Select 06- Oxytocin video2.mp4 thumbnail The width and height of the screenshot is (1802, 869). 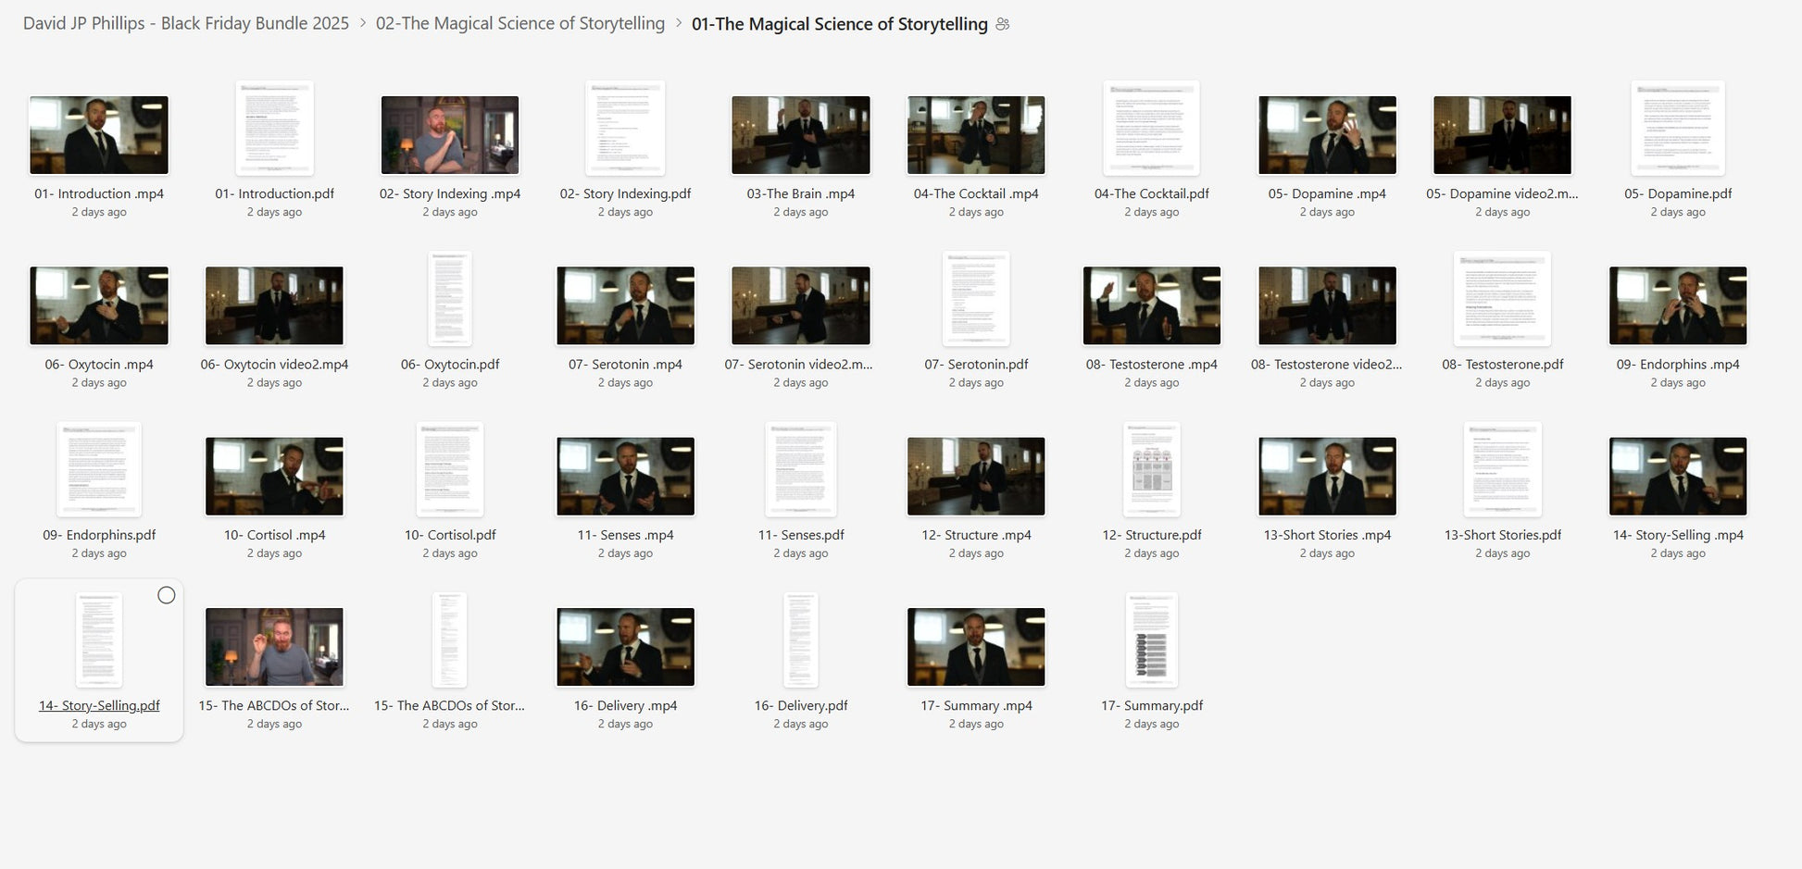pos(274,305)
